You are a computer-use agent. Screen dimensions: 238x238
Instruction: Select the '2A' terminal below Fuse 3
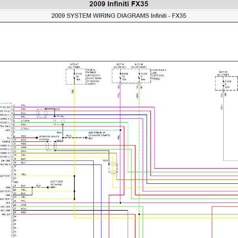point(138,87)
